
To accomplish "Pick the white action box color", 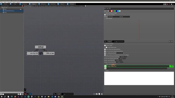I will [120, 11].
